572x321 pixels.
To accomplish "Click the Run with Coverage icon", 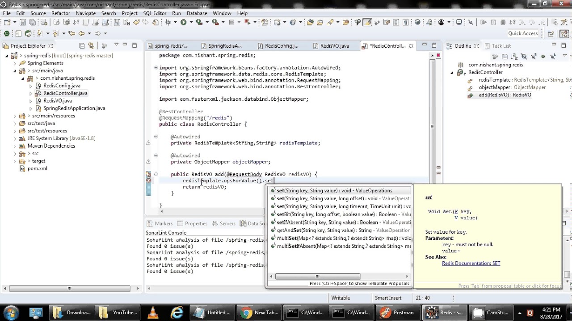I will (199, 22).
